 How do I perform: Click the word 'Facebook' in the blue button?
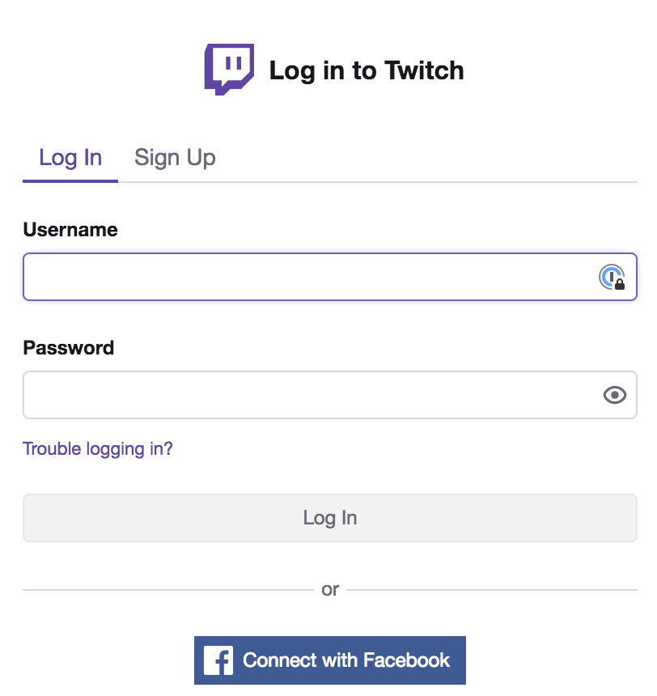tap(407, 660)
